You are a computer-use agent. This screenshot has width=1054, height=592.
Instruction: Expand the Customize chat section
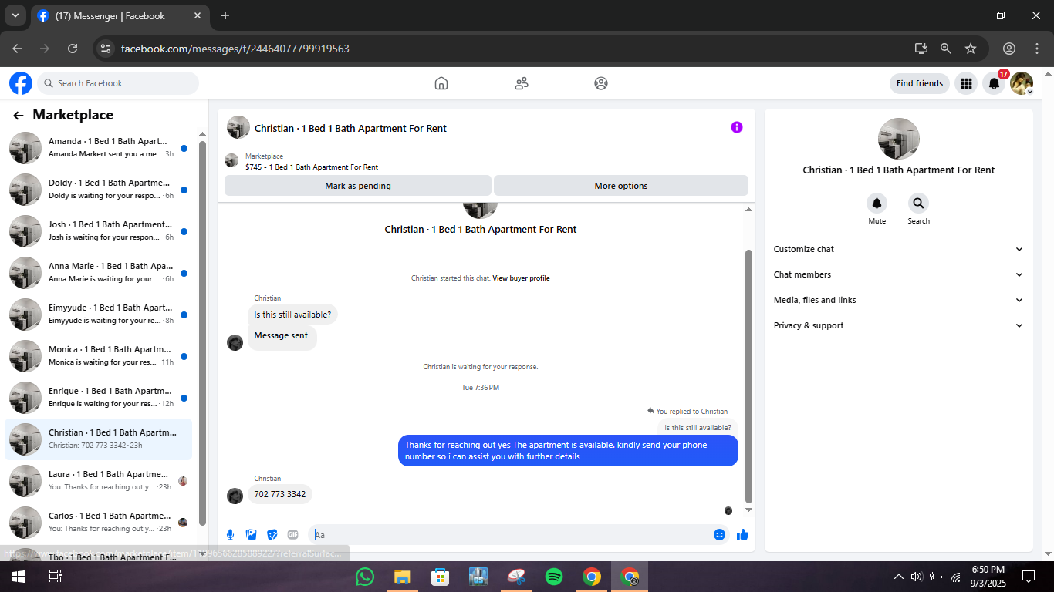coord(899,249)
